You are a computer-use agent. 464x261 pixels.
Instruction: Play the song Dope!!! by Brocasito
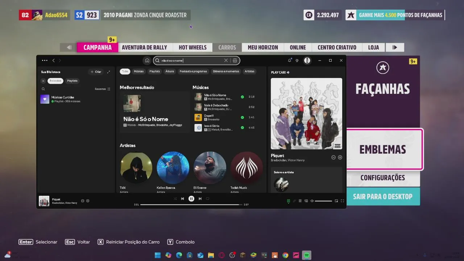coord(225,117)
